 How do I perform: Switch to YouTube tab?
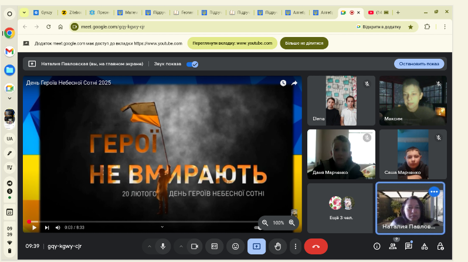[x=378, y=12]
